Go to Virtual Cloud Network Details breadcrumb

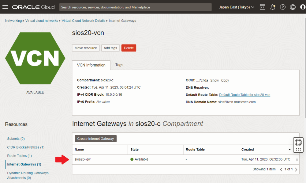pyautogui.click(x=83, y=21)
